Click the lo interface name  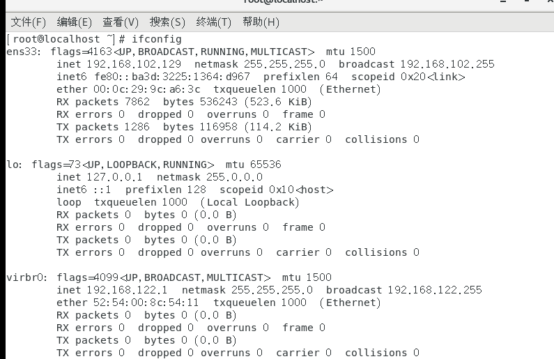click(13, 165)
